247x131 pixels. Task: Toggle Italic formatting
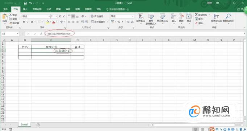pos(28,22)
